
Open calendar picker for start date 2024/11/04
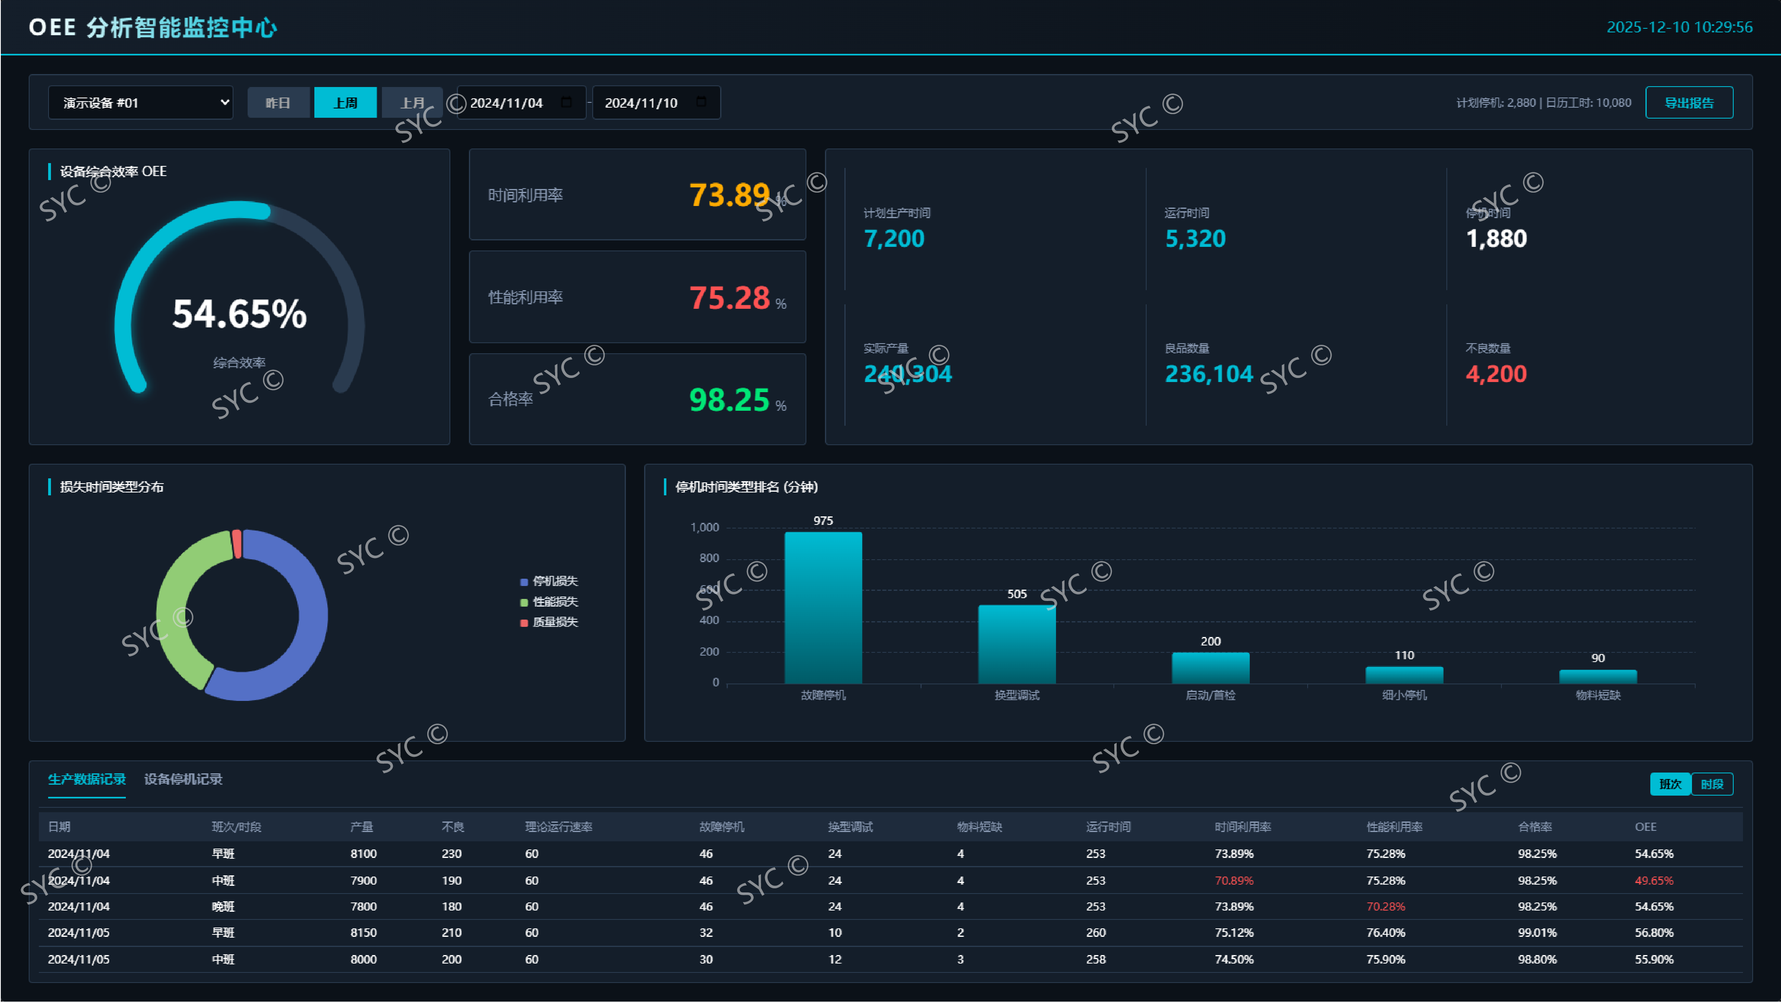(x=566, y=102)
